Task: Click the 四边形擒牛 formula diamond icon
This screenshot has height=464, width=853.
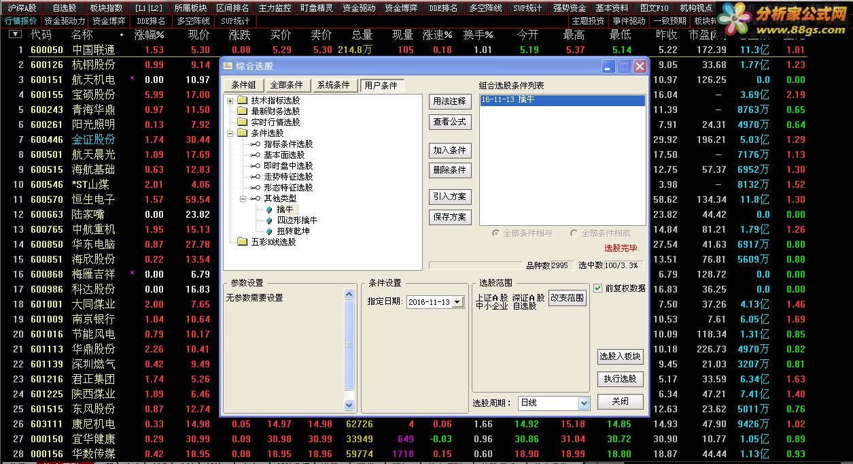Action: pyautogui.click(x=269, y=220)
